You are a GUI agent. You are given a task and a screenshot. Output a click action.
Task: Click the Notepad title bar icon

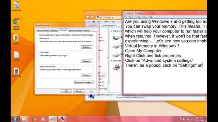(x=125, y=13)
